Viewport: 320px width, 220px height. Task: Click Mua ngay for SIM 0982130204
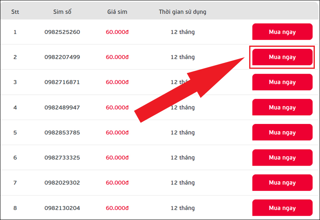pos(282,208)
